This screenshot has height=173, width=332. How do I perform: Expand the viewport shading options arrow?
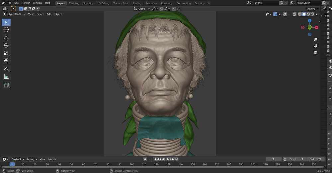coord(316,14)
